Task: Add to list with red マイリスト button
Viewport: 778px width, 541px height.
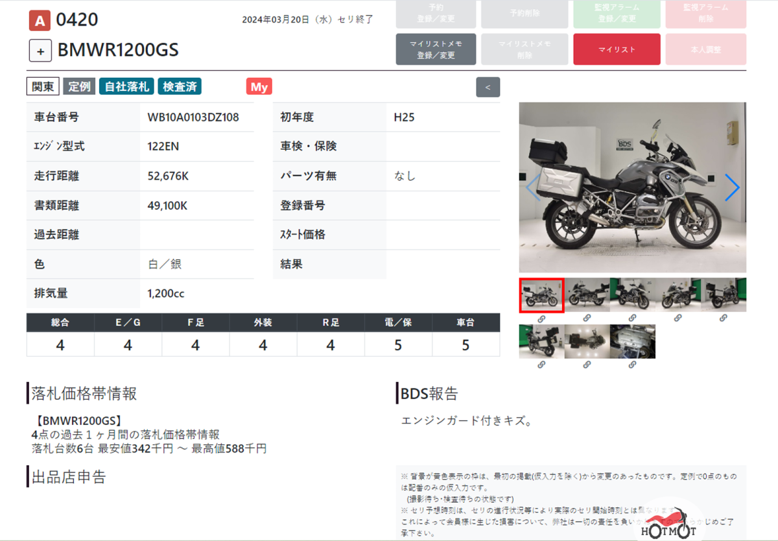Action: [617, 49]
